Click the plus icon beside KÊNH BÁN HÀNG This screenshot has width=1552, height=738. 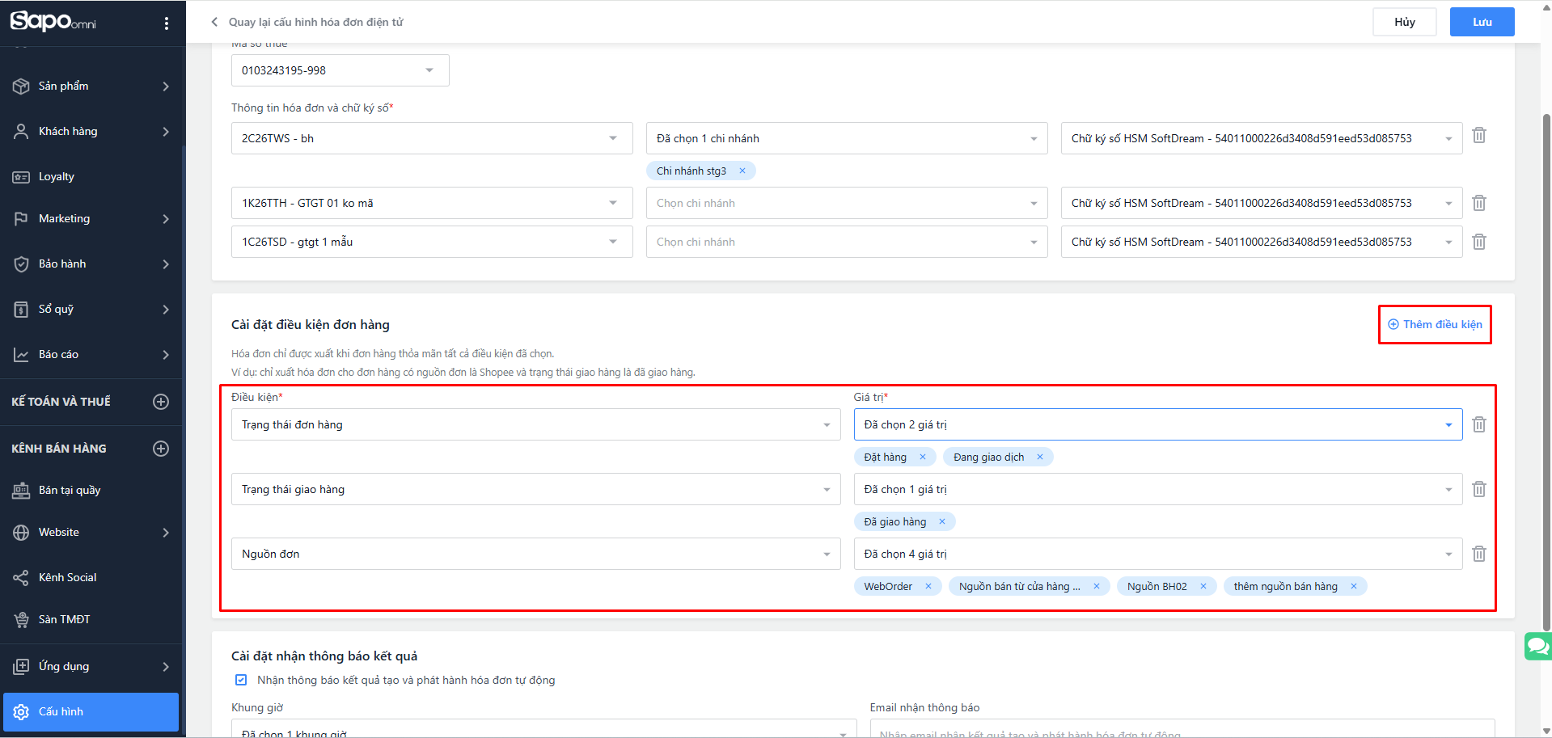pyautogui.click(x=161, y=449)
